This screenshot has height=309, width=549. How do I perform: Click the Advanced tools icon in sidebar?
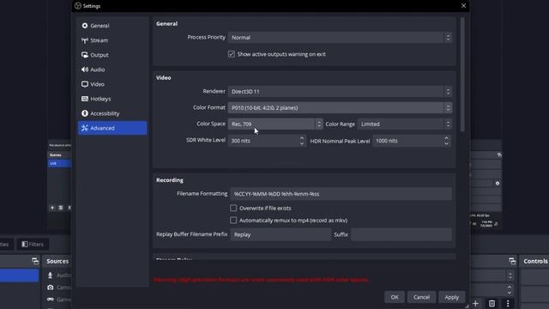tap(85, 128)
